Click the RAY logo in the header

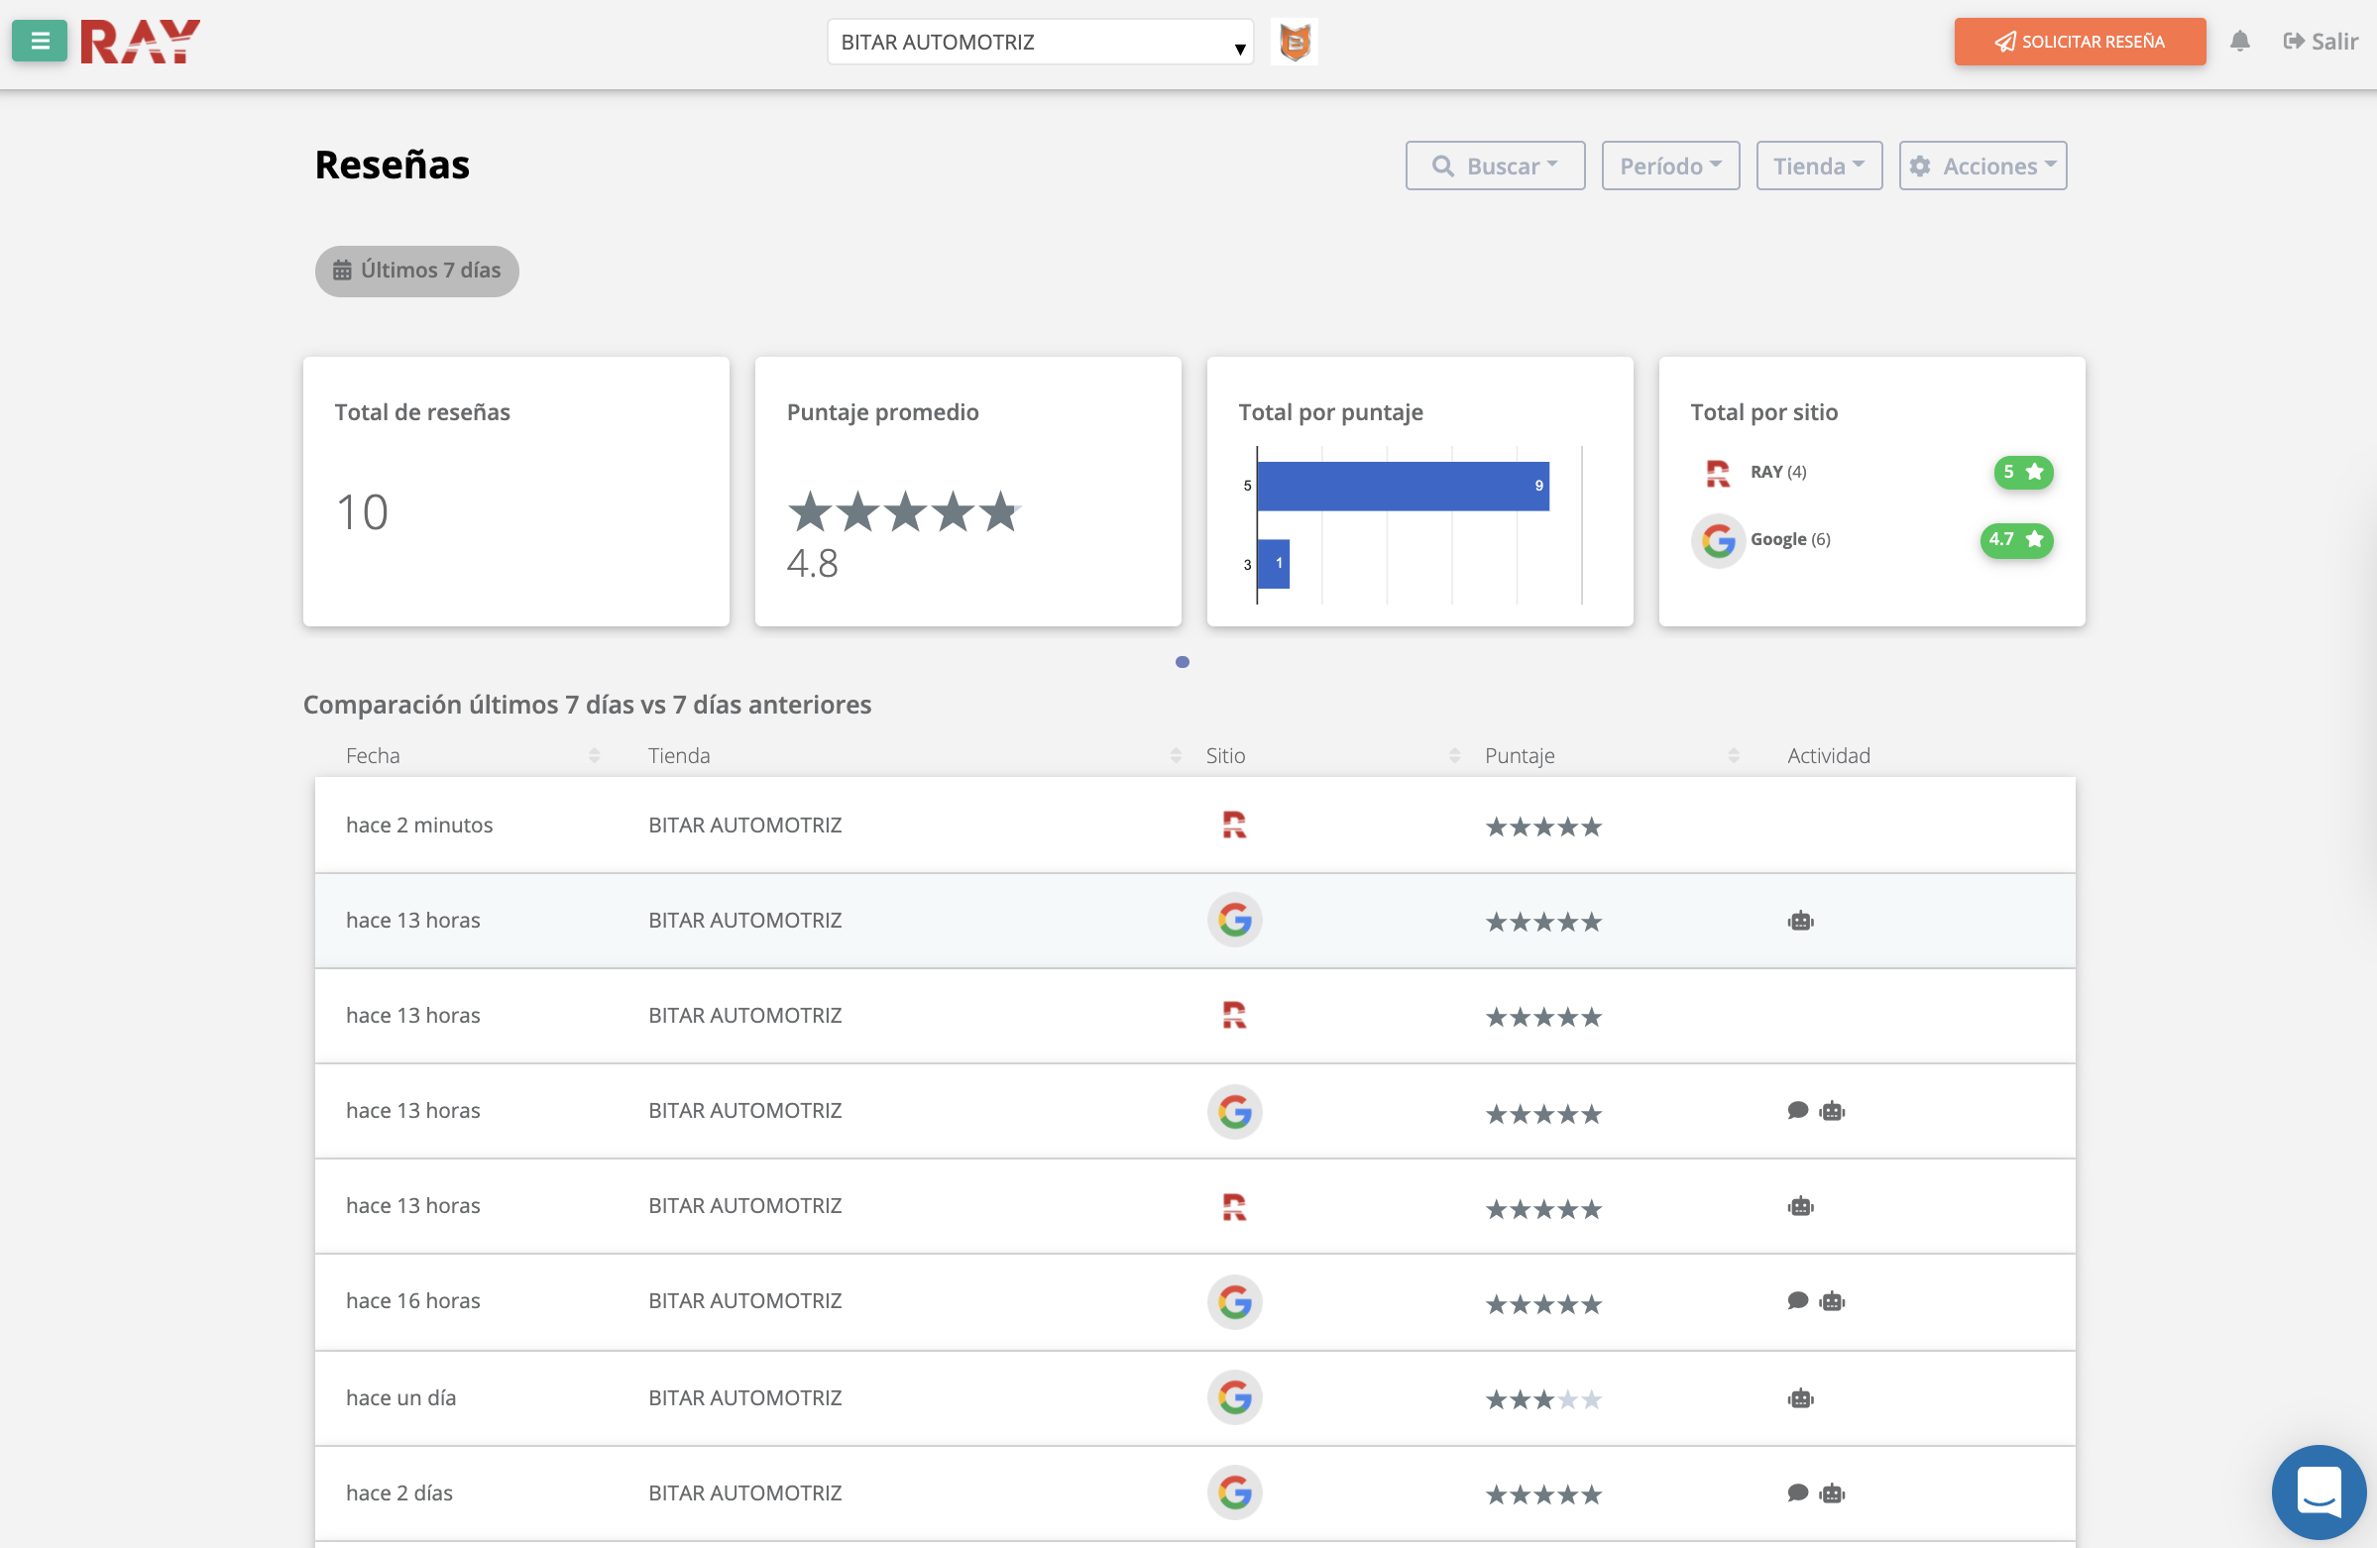click(x=141, y=41)
